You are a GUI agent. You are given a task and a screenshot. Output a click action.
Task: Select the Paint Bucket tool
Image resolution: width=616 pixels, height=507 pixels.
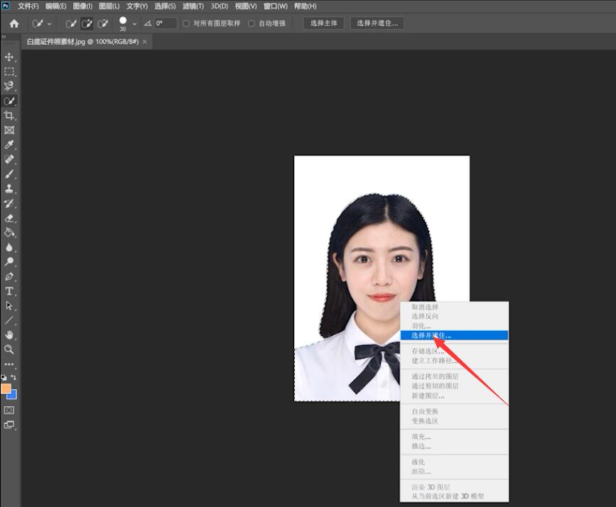point(9,232)
